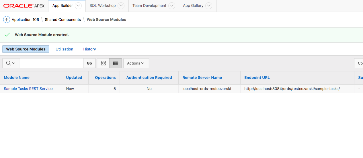363x158 pixels.
Task: Expand the SQL Workshop menu arrow
Action: tap(121, 6)
